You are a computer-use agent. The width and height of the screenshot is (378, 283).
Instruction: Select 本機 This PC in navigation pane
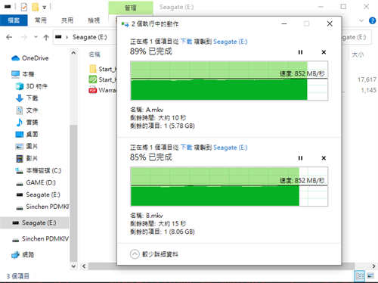(x=23, y=74)
